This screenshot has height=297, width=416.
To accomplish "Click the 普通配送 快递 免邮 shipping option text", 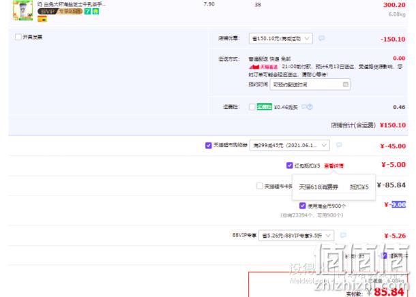I will point(269,59).
